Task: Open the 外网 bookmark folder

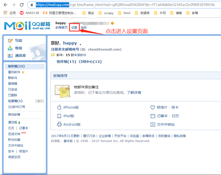Action: (x=160, y=13)
